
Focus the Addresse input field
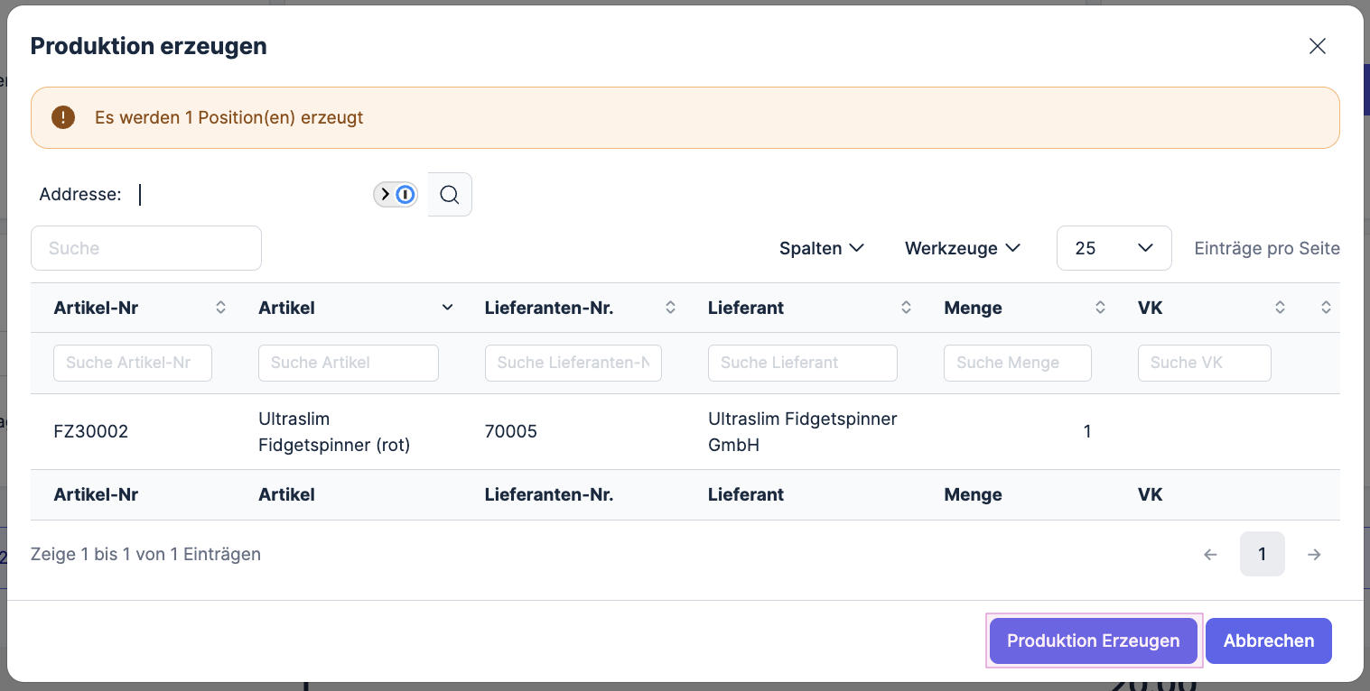pyautogui.click(x=253, y=194)
